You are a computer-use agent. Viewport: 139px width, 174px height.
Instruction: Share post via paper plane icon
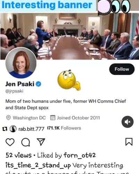(41, 142)
